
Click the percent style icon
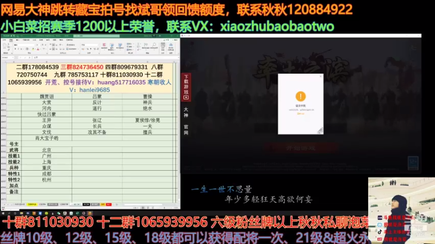[x=88, y=49]
